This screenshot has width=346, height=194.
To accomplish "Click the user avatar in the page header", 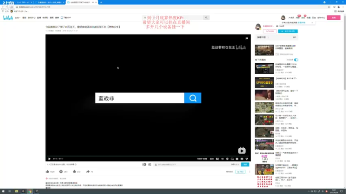I will (x=283, y=18).
